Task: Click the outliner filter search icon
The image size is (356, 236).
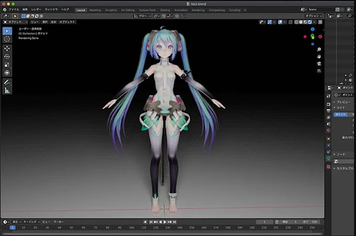Action: [x=349, y=16]
